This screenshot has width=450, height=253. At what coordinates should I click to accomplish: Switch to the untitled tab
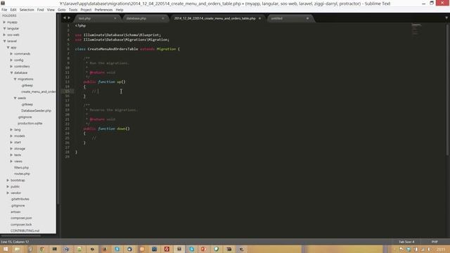tap(290, 18)
